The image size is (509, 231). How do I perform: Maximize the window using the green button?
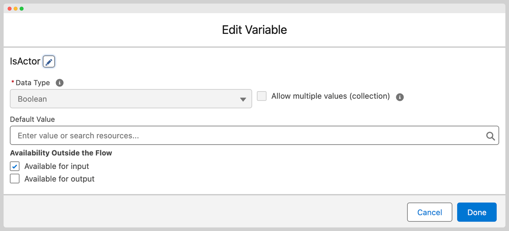point(21,9)
